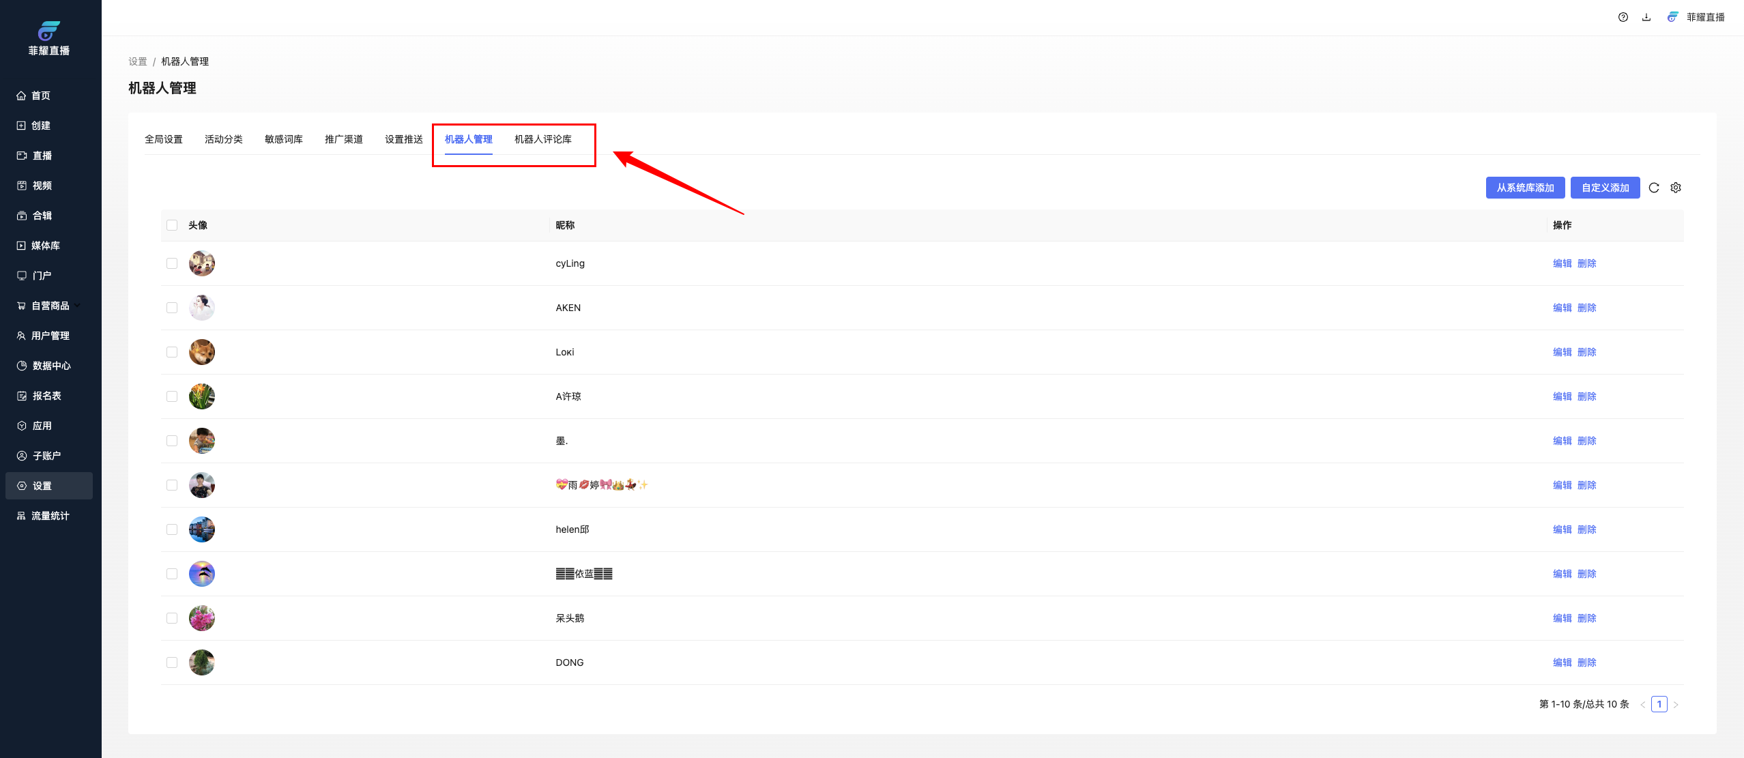Click 删除 link for the Loki row
This screenshot has height=758, width=1744.
(1586, 352)
